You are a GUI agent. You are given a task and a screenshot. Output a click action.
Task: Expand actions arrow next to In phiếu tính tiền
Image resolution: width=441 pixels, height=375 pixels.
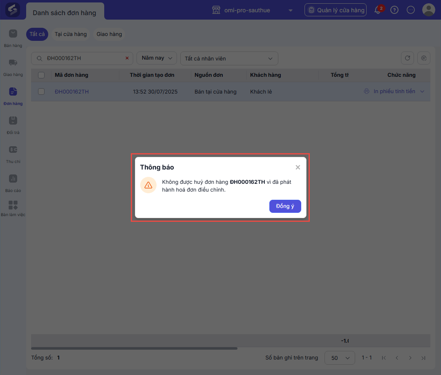click(x=422, y=92)
